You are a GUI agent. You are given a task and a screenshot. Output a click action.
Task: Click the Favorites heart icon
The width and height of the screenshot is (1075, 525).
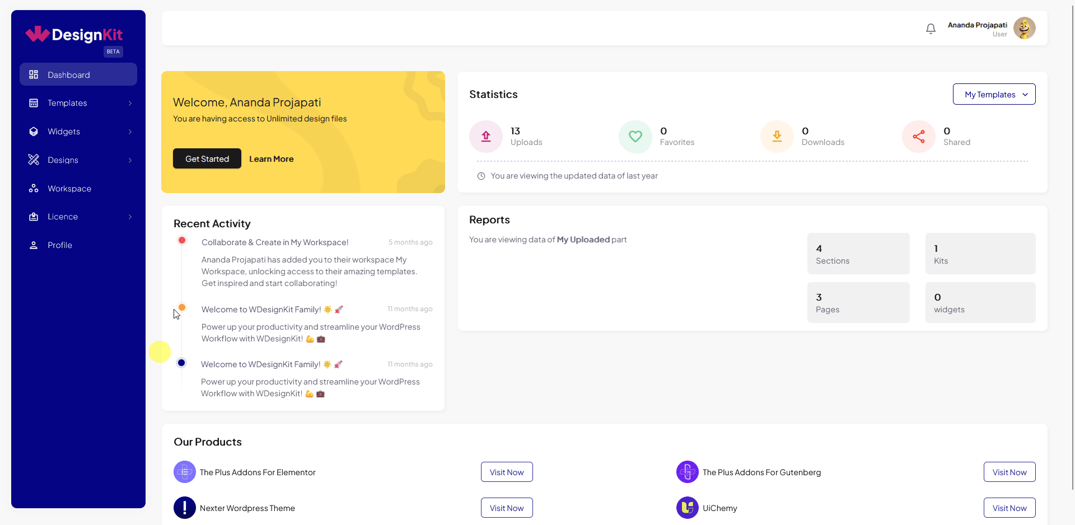pos(635,136)
